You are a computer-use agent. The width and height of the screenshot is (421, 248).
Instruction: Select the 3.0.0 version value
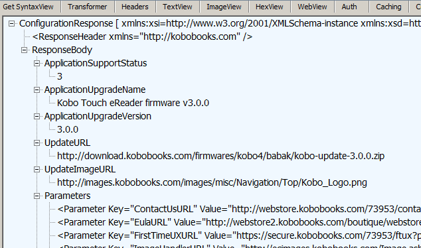[x=68, y=129]
